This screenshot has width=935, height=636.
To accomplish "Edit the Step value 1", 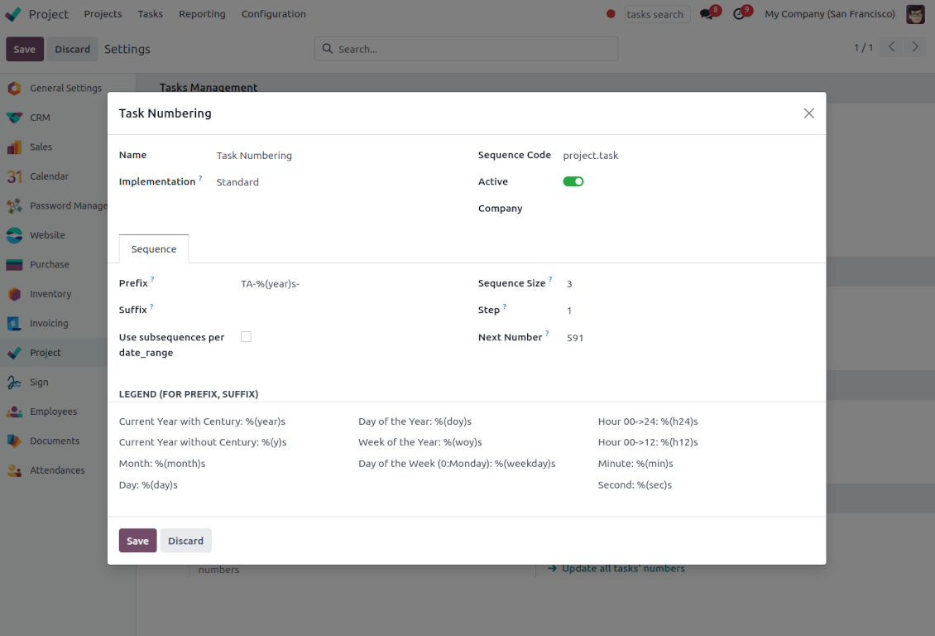I will pyautogui.click(x=690, y=311).
